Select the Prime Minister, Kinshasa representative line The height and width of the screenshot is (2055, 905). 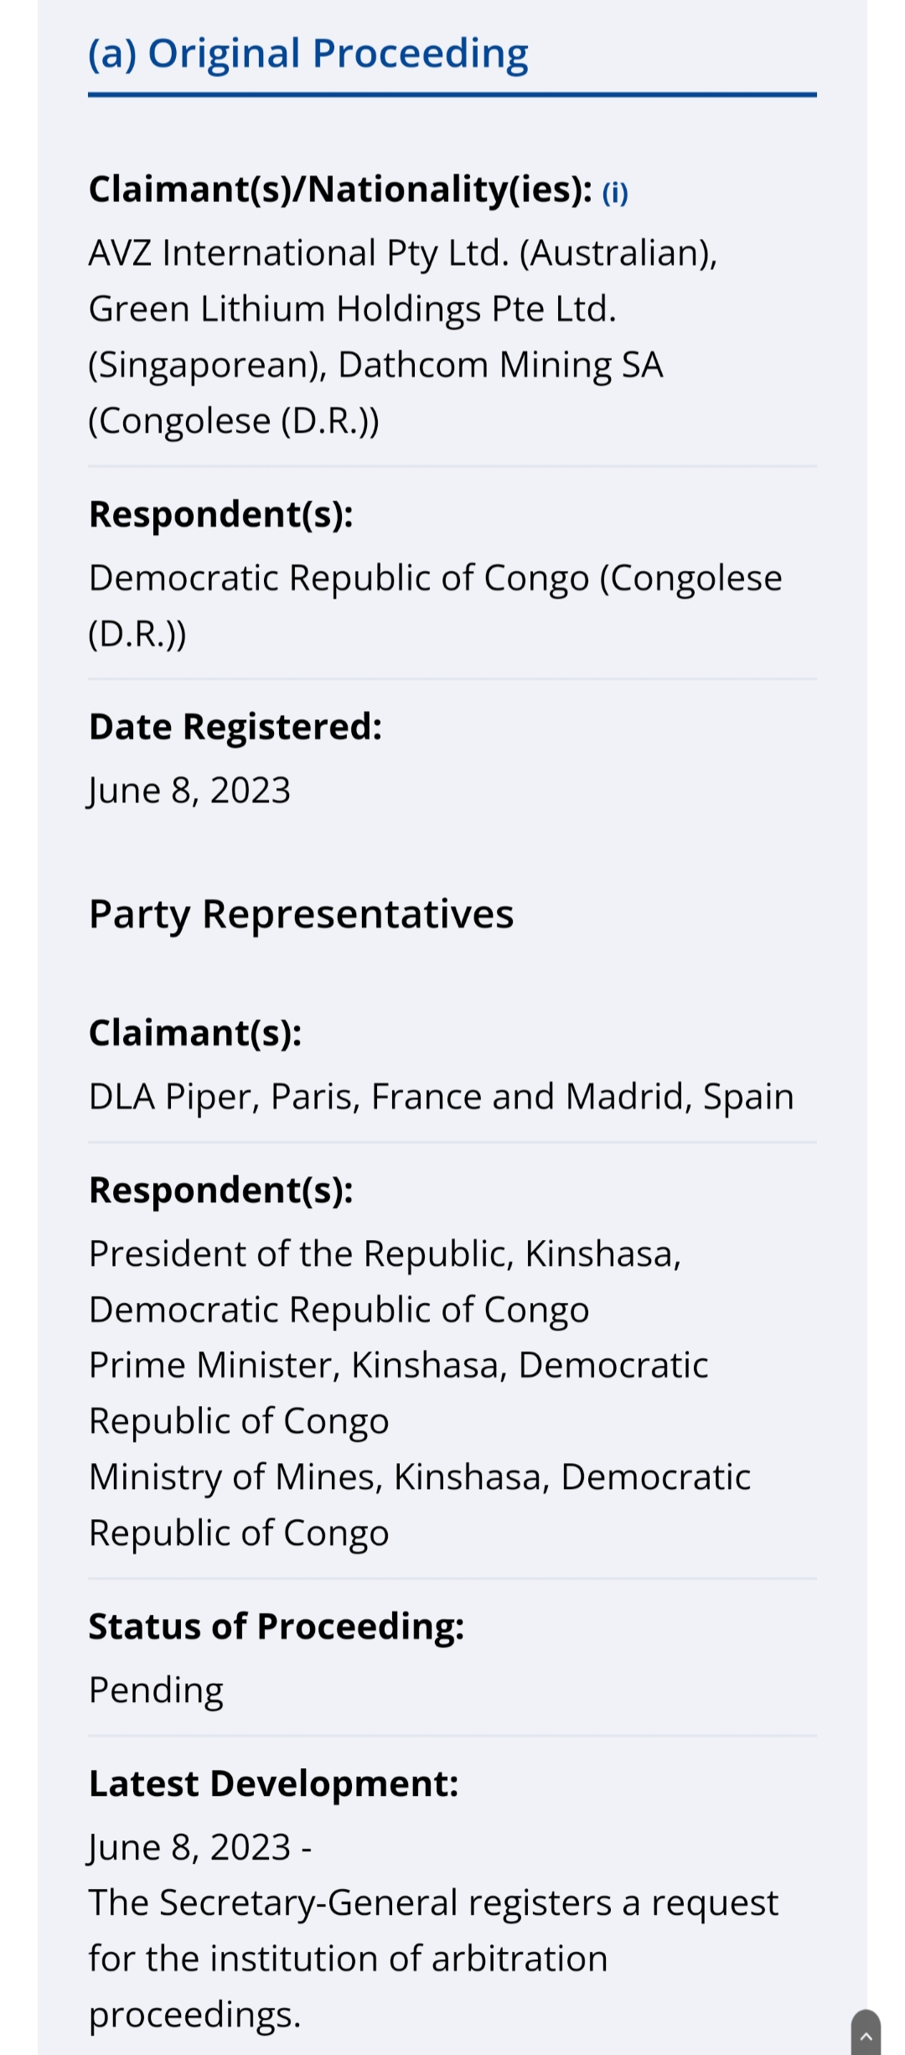(x=399, y=1393)
